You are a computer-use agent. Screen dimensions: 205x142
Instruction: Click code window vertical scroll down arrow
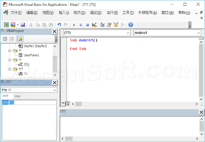point(201,99)
